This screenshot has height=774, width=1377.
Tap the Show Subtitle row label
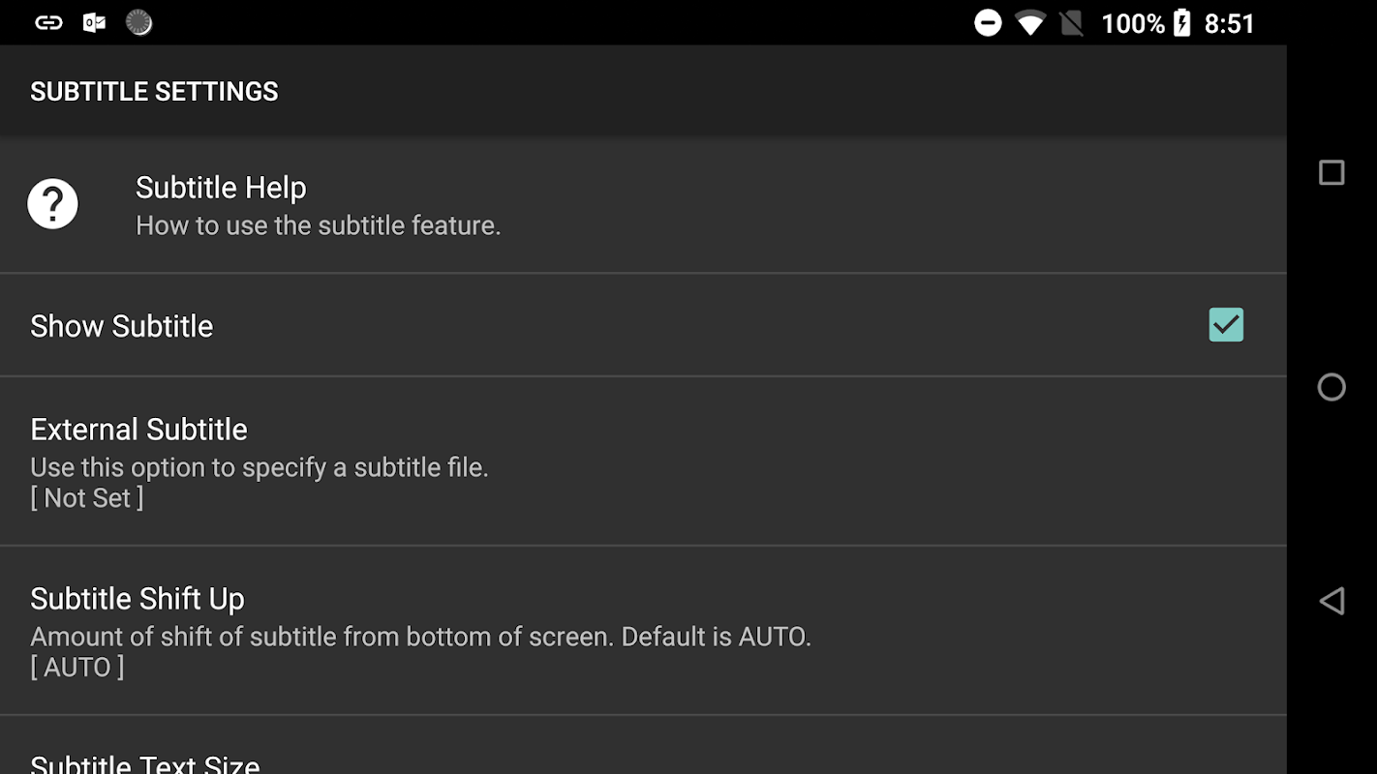tap(122, 326)
